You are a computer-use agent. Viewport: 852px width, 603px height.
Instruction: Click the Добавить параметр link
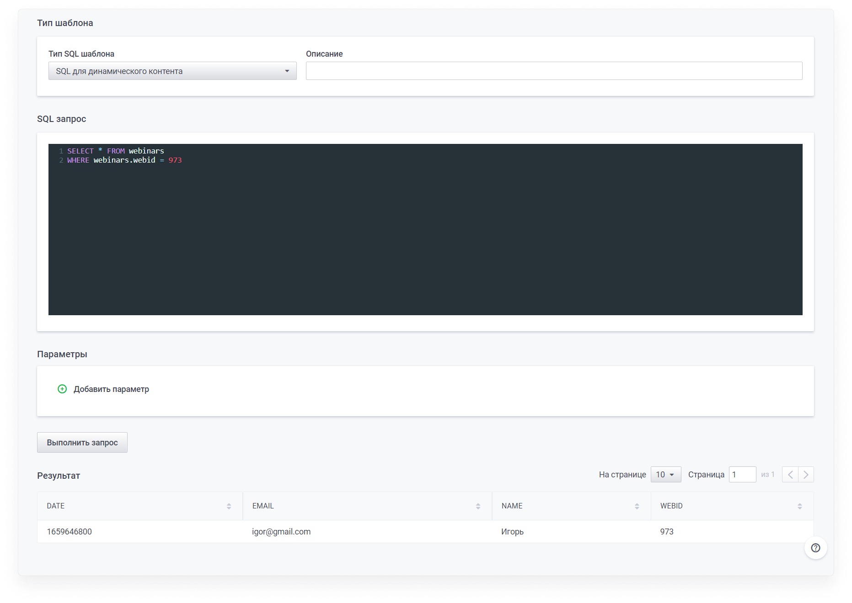(x=111, y=389)
